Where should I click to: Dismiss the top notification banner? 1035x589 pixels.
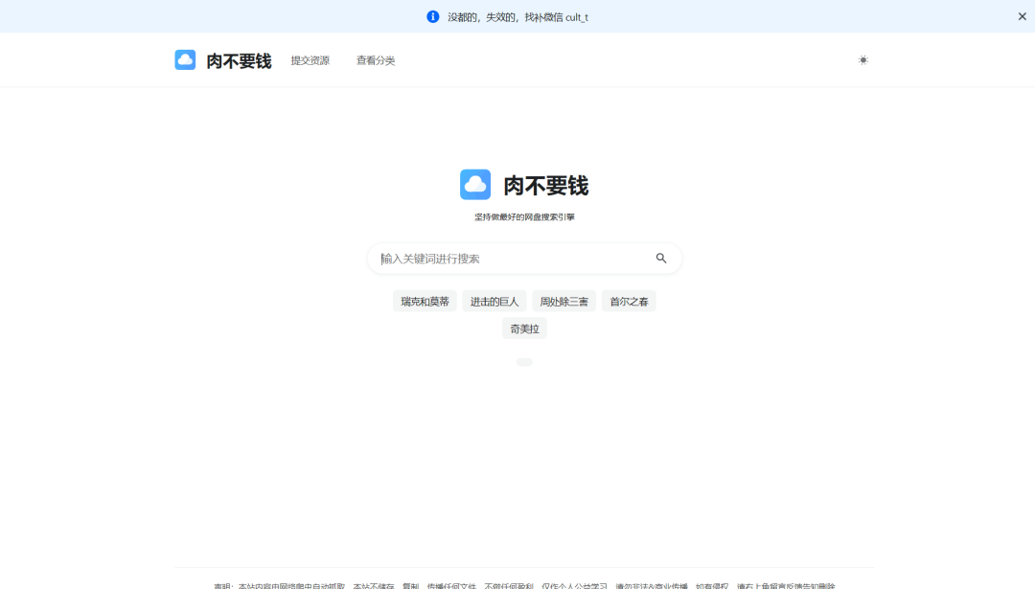tap(1021, 15)
